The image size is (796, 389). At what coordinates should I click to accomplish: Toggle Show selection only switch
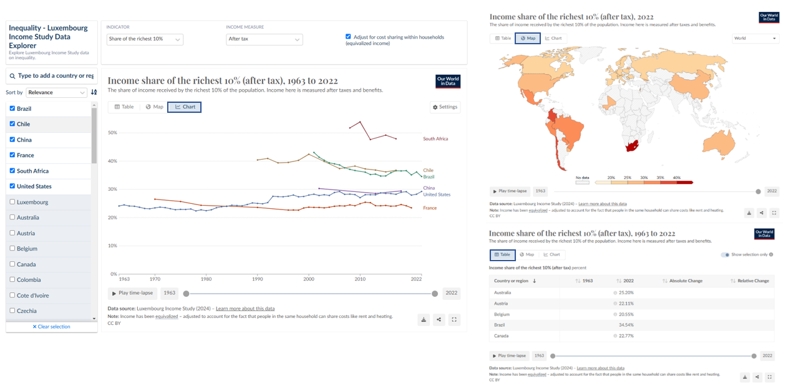725,255
